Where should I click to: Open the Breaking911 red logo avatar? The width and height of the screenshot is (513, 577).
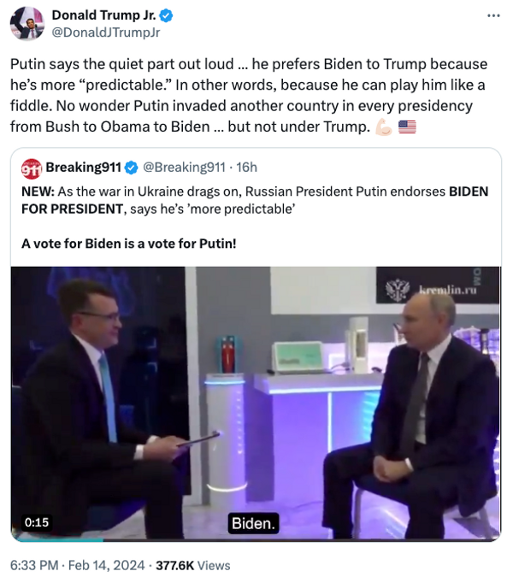tap(32, 168)
